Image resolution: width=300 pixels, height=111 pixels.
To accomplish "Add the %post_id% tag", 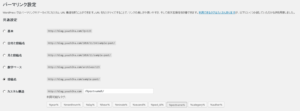I will pyautogui.click(x=157, y=105).
